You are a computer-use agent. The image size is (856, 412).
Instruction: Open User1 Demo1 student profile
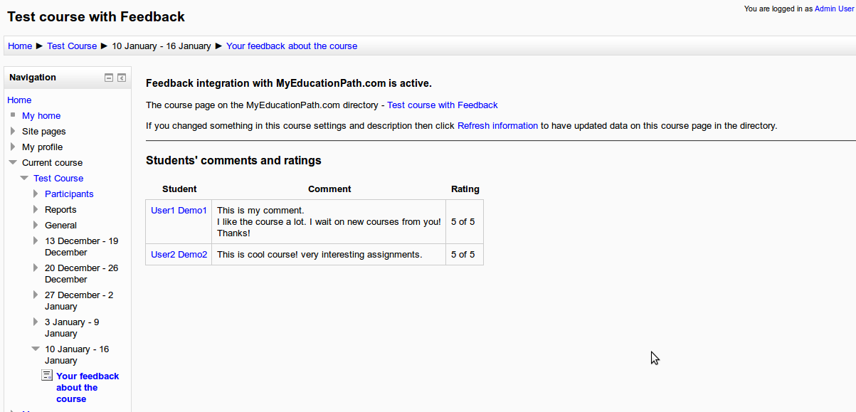pyautogui.click(x=179, y=210)
